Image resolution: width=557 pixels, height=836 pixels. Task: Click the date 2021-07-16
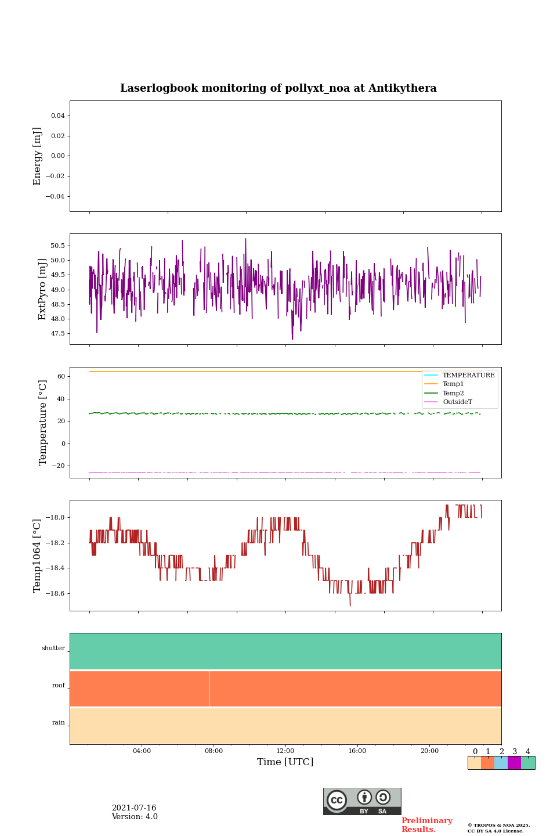134,808
